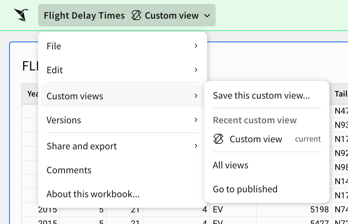The width and height of the screenshot is (348, 224).
Task: Expand the workbook title dropdown chevron
Action: pos(207,15)
